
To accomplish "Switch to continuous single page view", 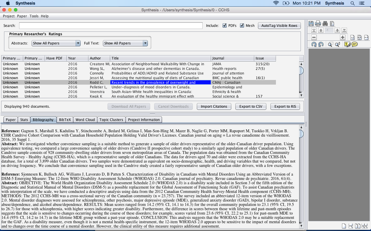I will click(351, 226).
